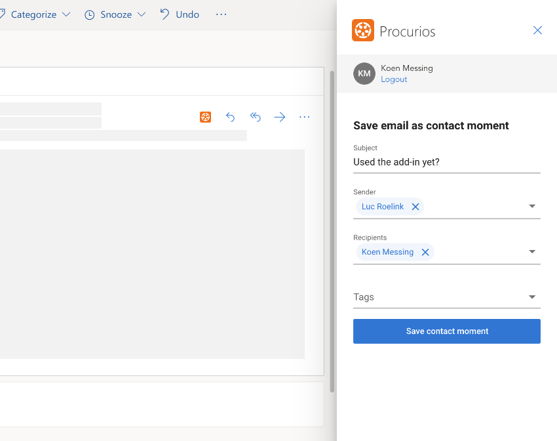The image size is (557, 441).
Task: Click the 'Save email as contact moment' heading
Action: click(431, 125)
